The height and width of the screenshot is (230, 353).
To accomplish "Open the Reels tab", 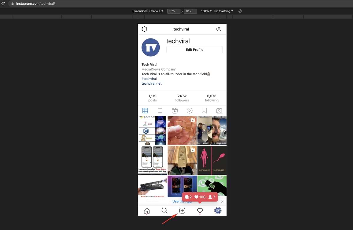I will pyautogui.click(x=175, y=111).
